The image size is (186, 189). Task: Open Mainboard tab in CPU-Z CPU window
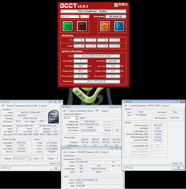click(x=19, y=106)
